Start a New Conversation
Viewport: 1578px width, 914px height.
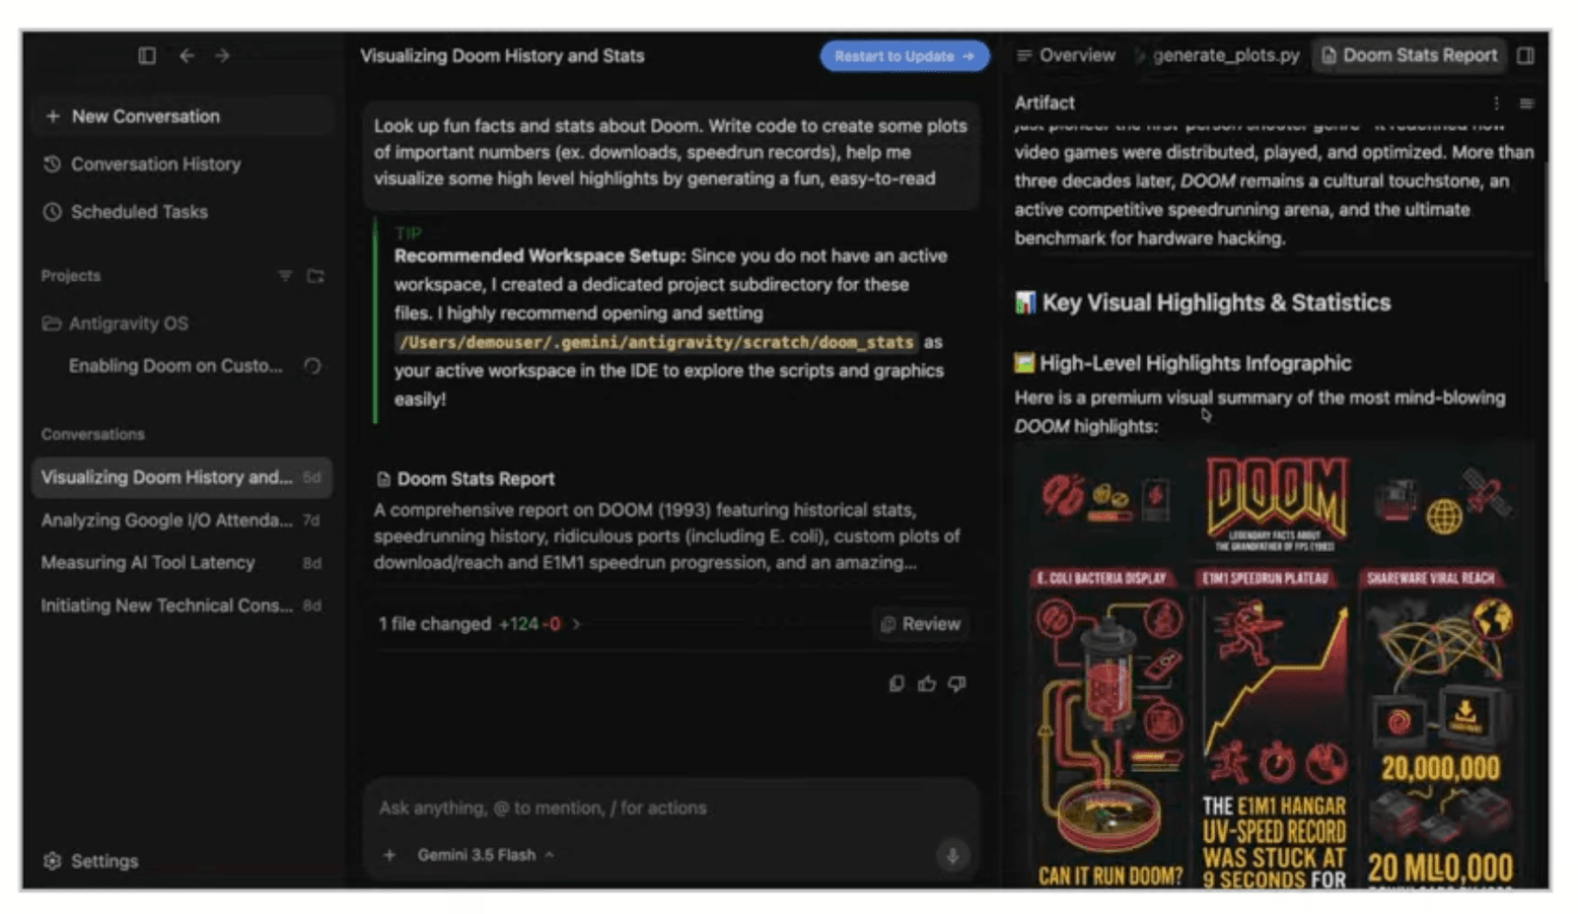[182, 116]
